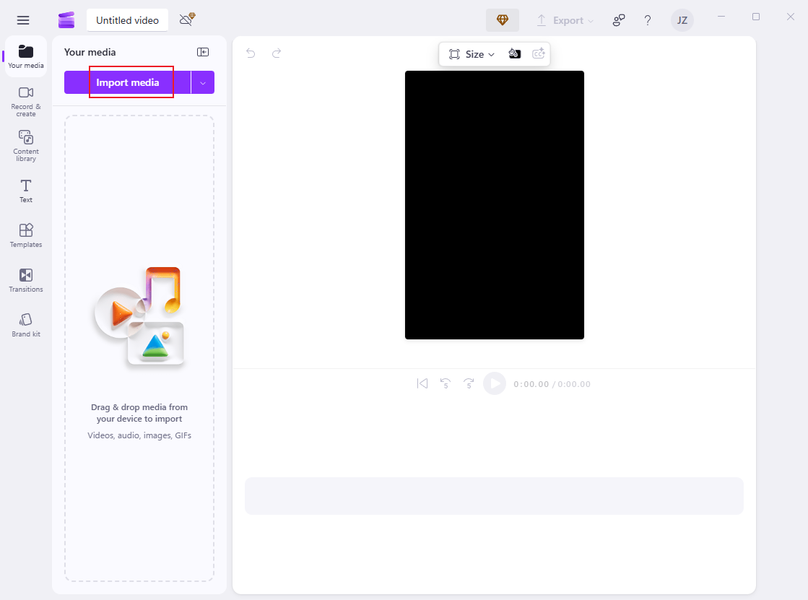This screenshot has width=808, height=600.
Task: Open the Your media panel
Action: point(25,56)
